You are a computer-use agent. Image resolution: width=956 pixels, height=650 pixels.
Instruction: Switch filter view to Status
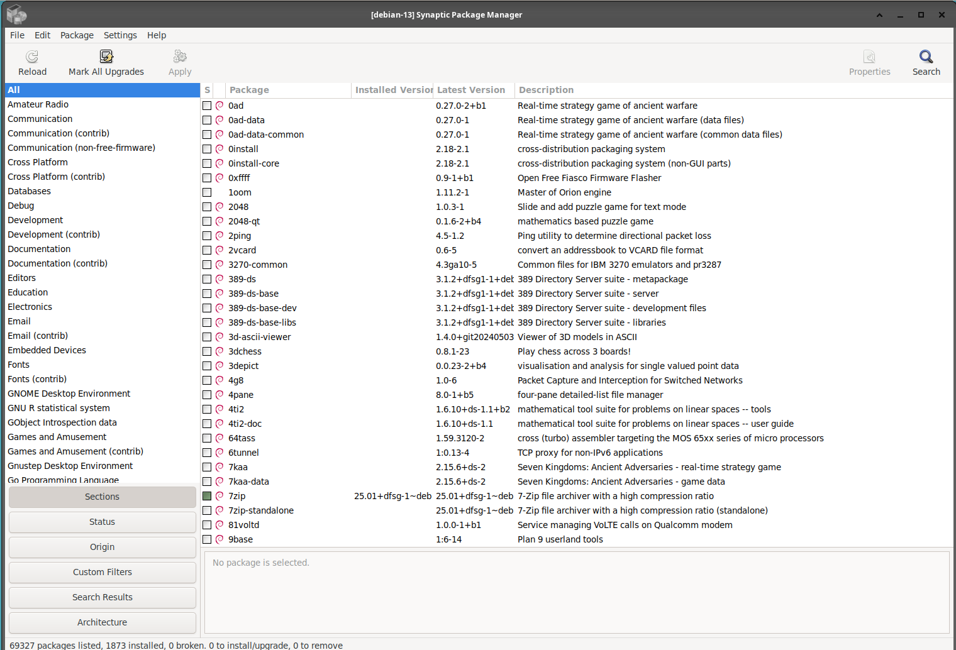pyautogui.click(x=103, y=522)
